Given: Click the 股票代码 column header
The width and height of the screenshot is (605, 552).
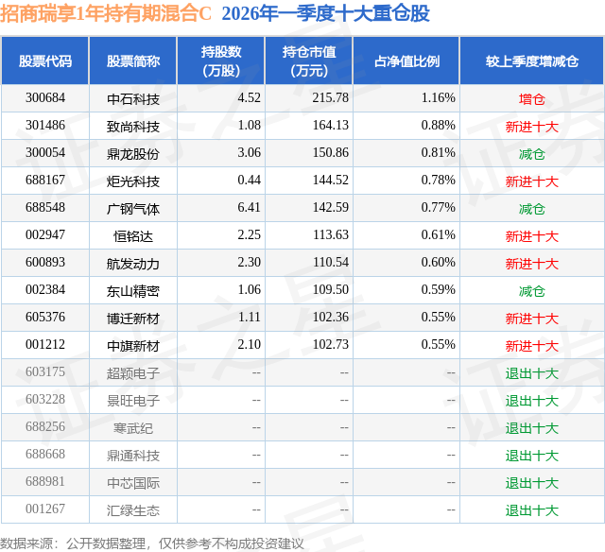Looking at the screenshot, I should tap(45, 60).
